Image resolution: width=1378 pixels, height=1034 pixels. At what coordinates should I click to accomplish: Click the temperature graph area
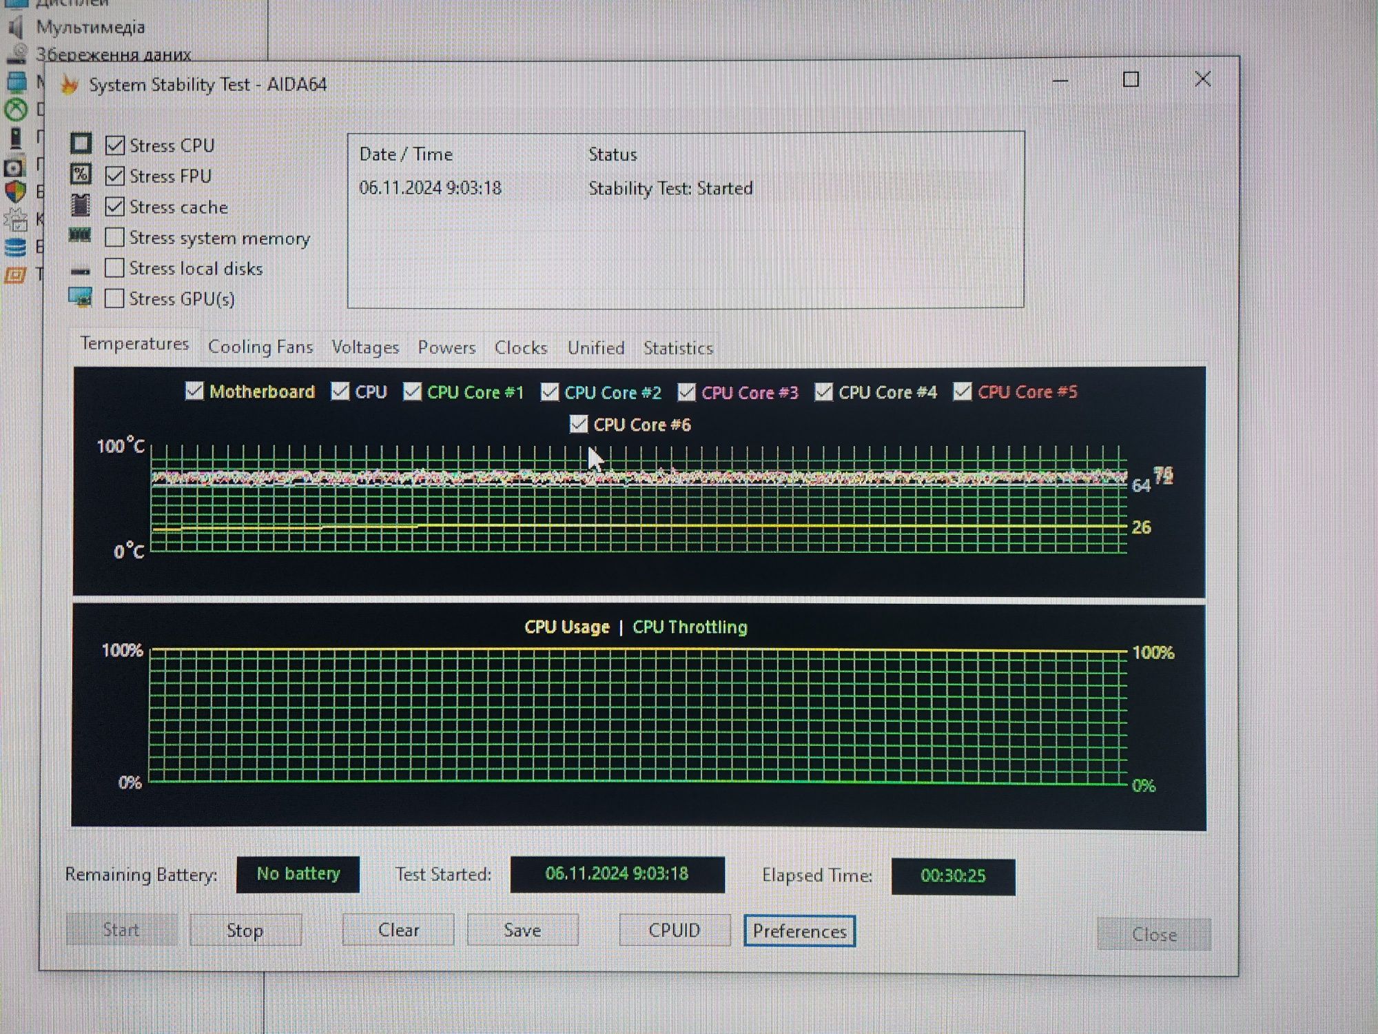point(639,499)
